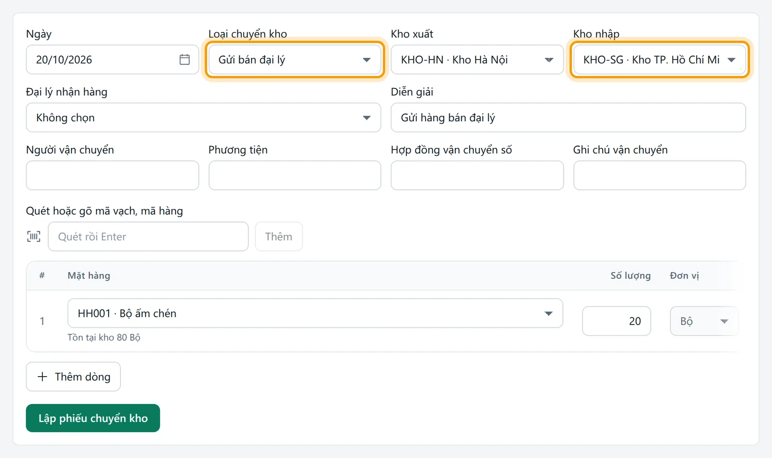Click the Tồn tại kho 80 Bộ text
Screen dimensions: 772x458
104,337
